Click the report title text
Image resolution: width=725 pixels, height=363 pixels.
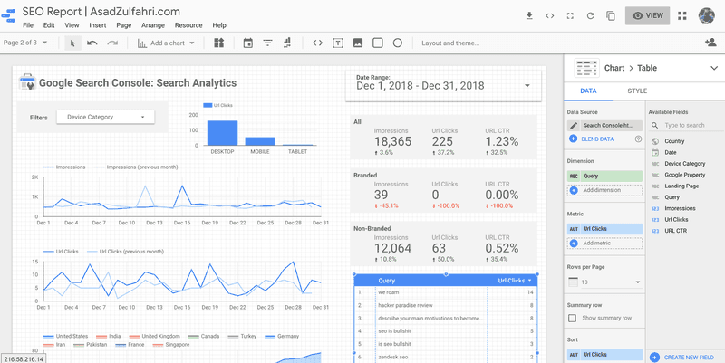coord(101,12)
